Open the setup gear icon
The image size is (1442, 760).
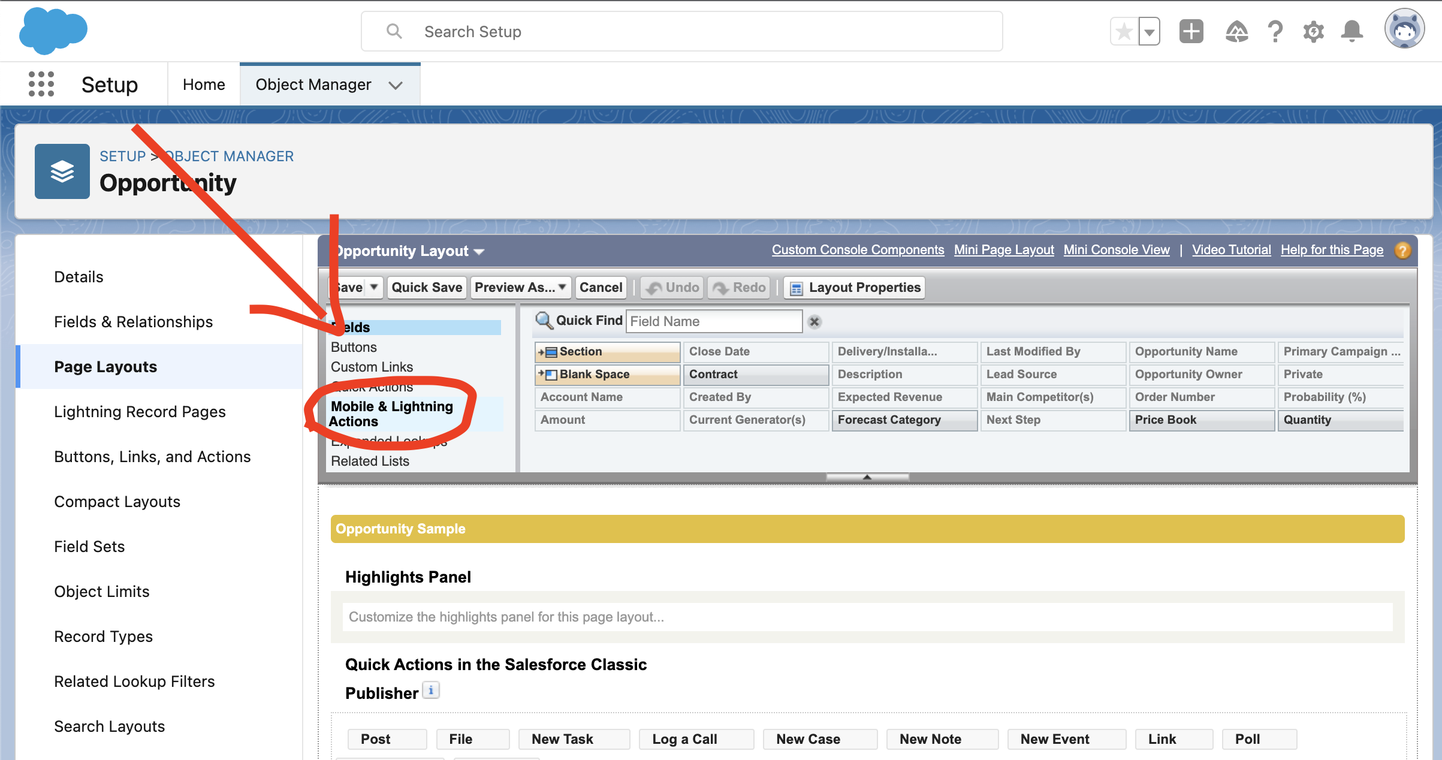(x=1313, y=31)
